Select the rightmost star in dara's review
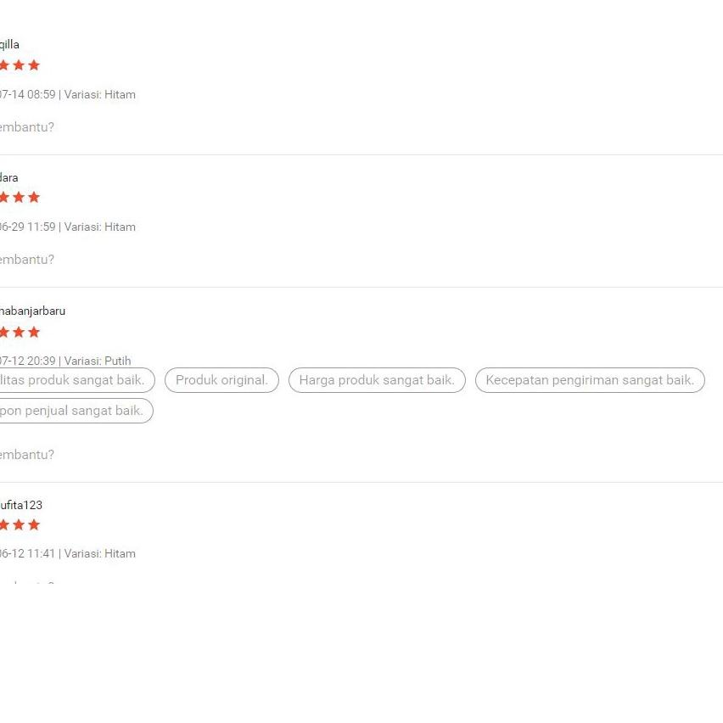Viewport: 723px width, 723px height. tap(34, 198)
